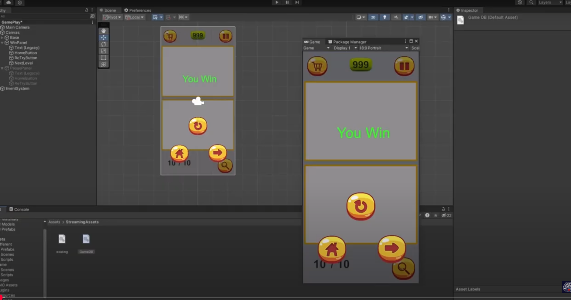Open the undo history icon
This screenshot has height=300, width=571.
[520, 2]
